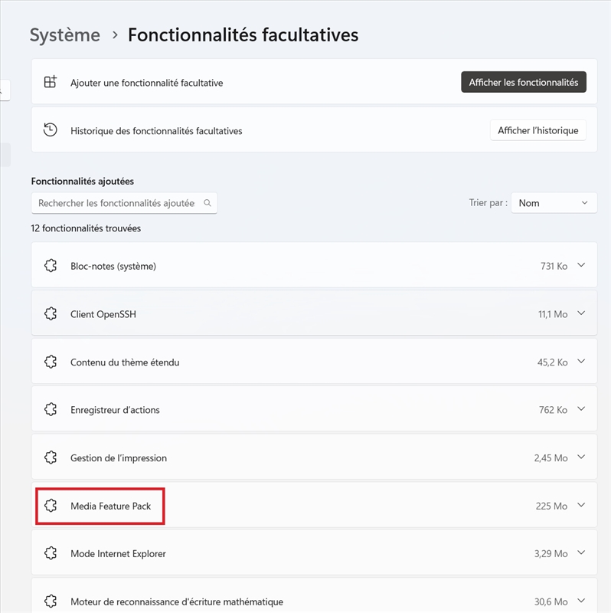
Task: Click the Bloc-notes (système) feature icon
Action: point(51,266)
